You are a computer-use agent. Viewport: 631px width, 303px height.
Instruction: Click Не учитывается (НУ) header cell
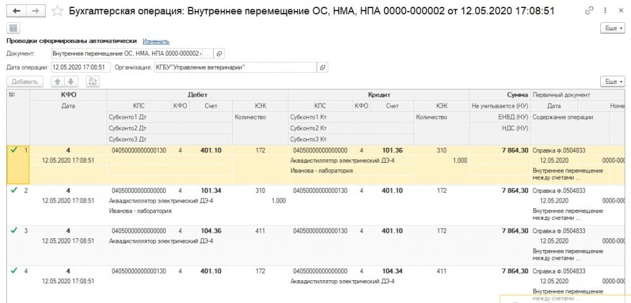(500, 106)
